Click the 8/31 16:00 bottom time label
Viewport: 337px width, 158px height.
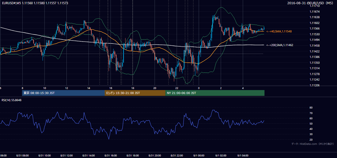pos(111,155)
